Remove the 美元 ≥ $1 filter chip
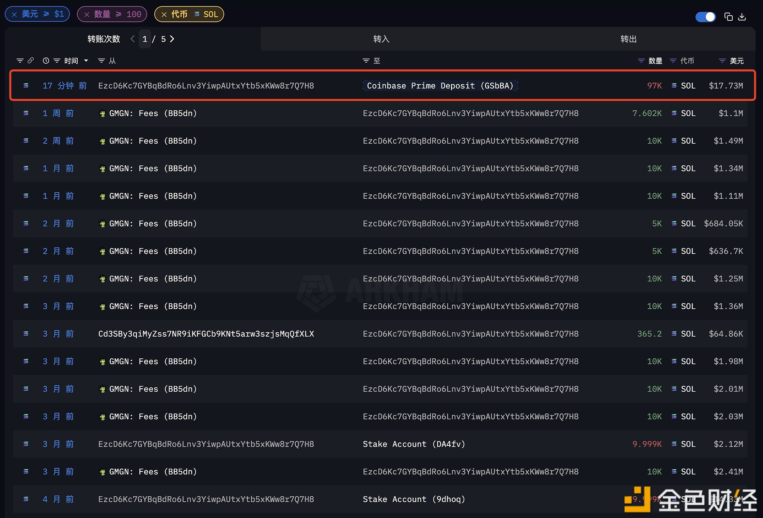 (14, 14)
